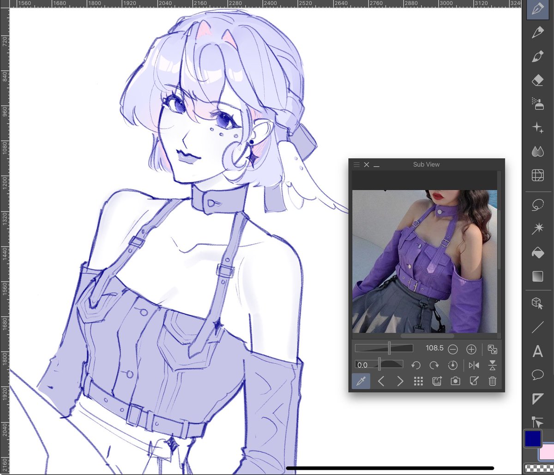Click the Sub View reference photo
Viewport: 554px width, 475px height.
pos(425,261)
